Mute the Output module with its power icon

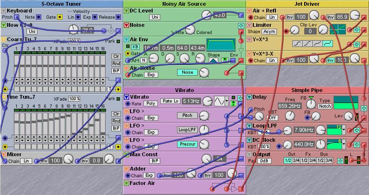coord(340,161)
